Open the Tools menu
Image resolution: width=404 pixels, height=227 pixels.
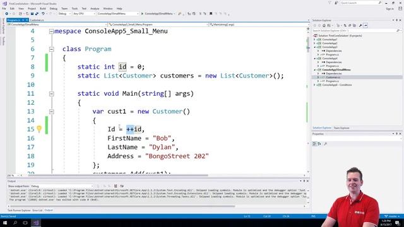pyautogui.click(x=74, y=8)
